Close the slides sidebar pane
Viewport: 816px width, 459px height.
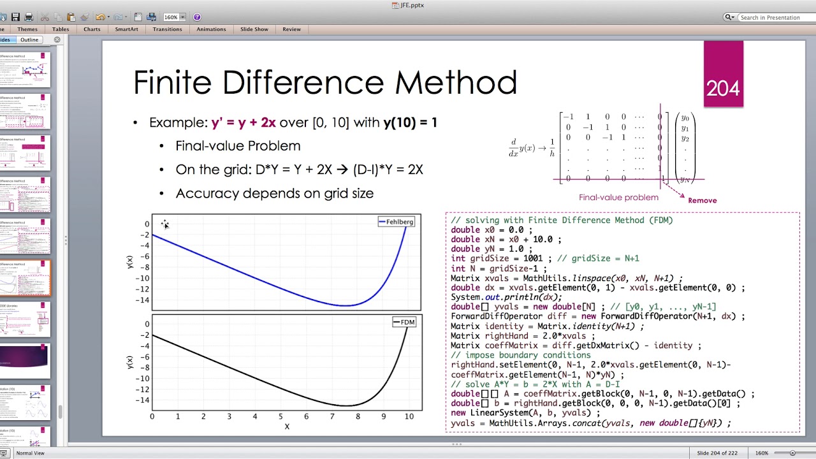pyautogui.click(x=57, y=40)
